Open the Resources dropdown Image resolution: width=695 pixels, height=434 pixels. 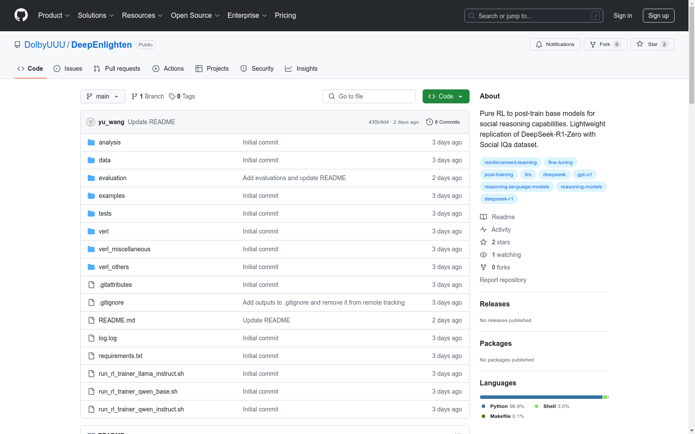click(142, 16)
